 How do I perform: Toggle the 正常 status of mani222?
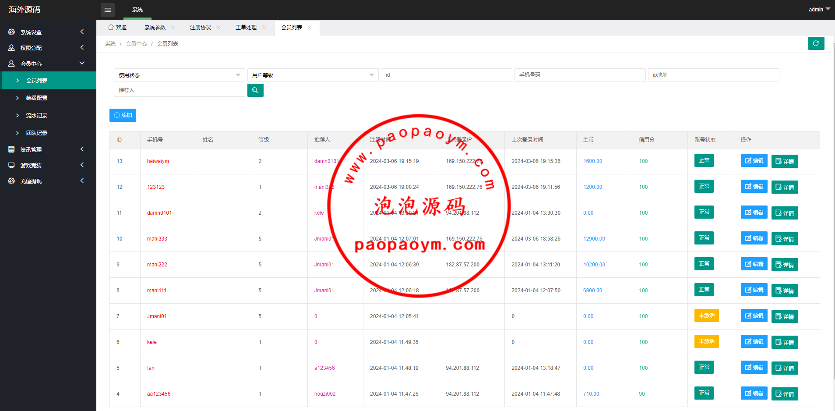[704, 264]
